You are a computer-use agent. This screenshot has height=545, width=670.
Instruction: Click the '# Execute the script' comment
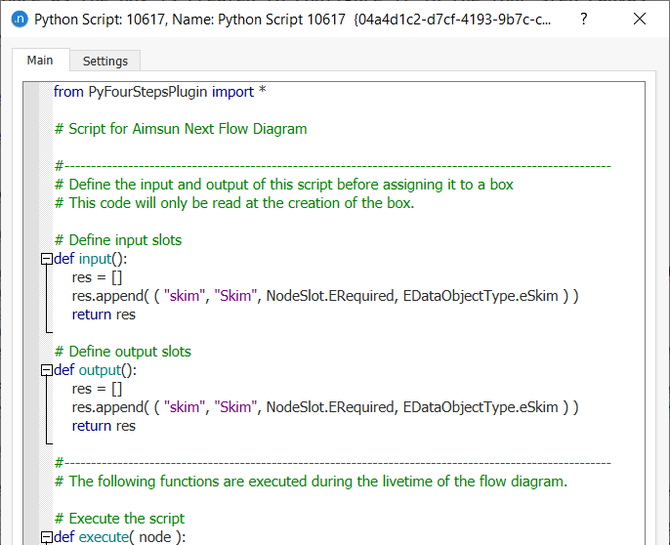click(119, 518)
